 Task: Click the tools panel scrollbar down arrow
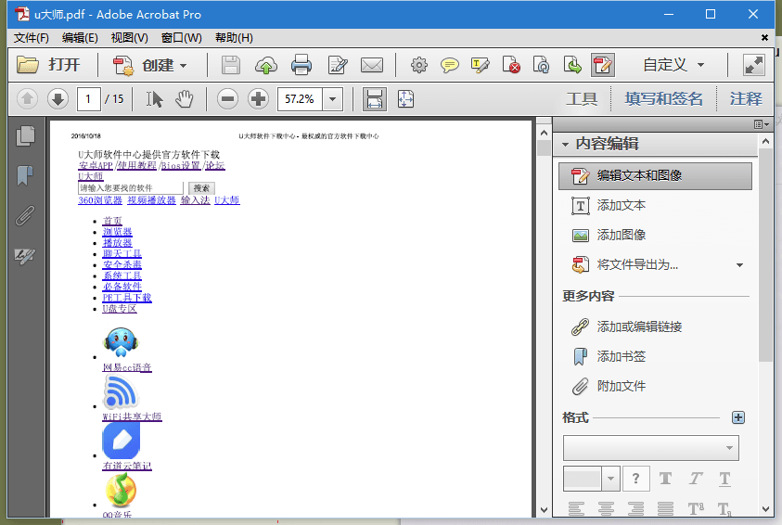766,509
